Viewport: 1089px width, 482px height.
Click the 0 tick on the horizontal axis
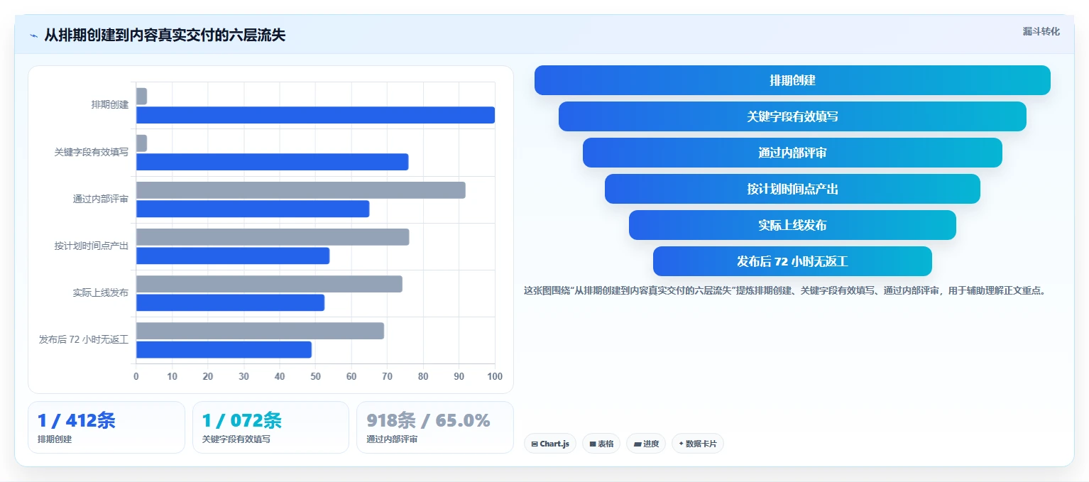[136, 376]
